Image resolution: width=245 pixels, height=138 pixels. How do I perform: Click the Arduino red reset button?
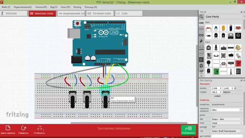(77, 23)
